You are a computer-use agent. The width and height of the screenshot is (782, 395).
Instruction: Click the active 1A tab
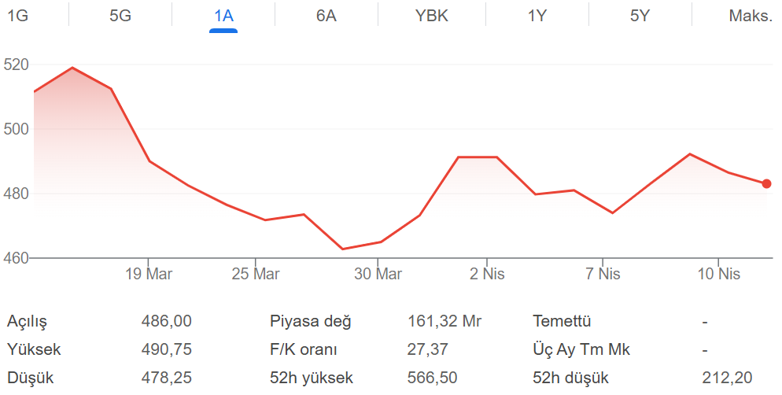click(223, 16)
